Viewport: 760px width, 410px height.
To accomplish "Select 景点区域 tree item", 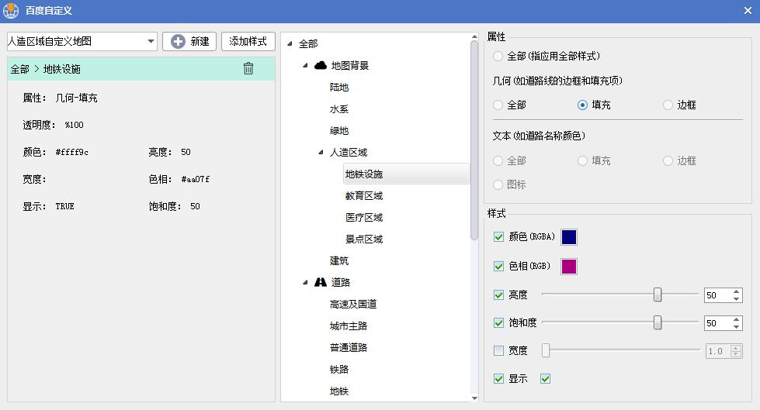I will click(x=364, y=239).
